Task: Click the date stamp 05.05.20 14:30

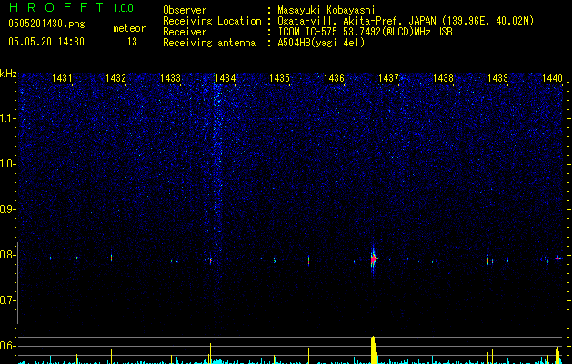Action: 46,42
